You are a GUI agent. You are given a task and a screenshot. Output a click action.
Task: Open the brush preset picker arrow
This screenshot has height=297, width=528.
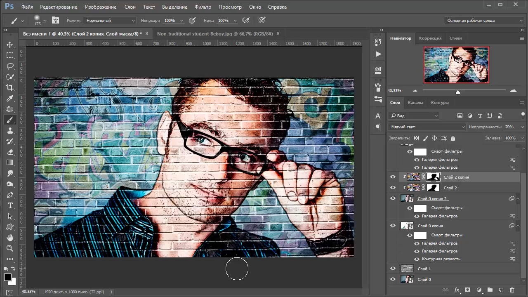pos(45,20)
